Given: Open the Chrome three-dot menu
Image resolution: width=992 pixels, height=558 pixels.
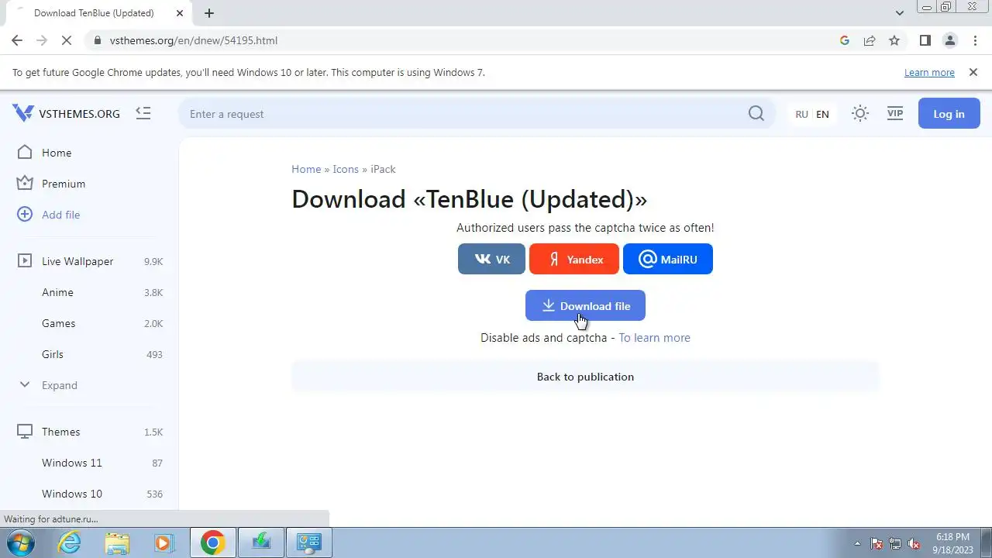Looking at the screenshot, I should [975, 40].
